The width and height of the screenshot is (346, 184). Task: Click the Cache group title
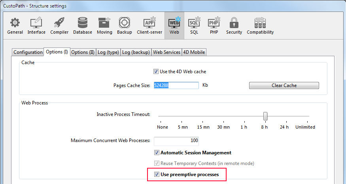point(28,63)
